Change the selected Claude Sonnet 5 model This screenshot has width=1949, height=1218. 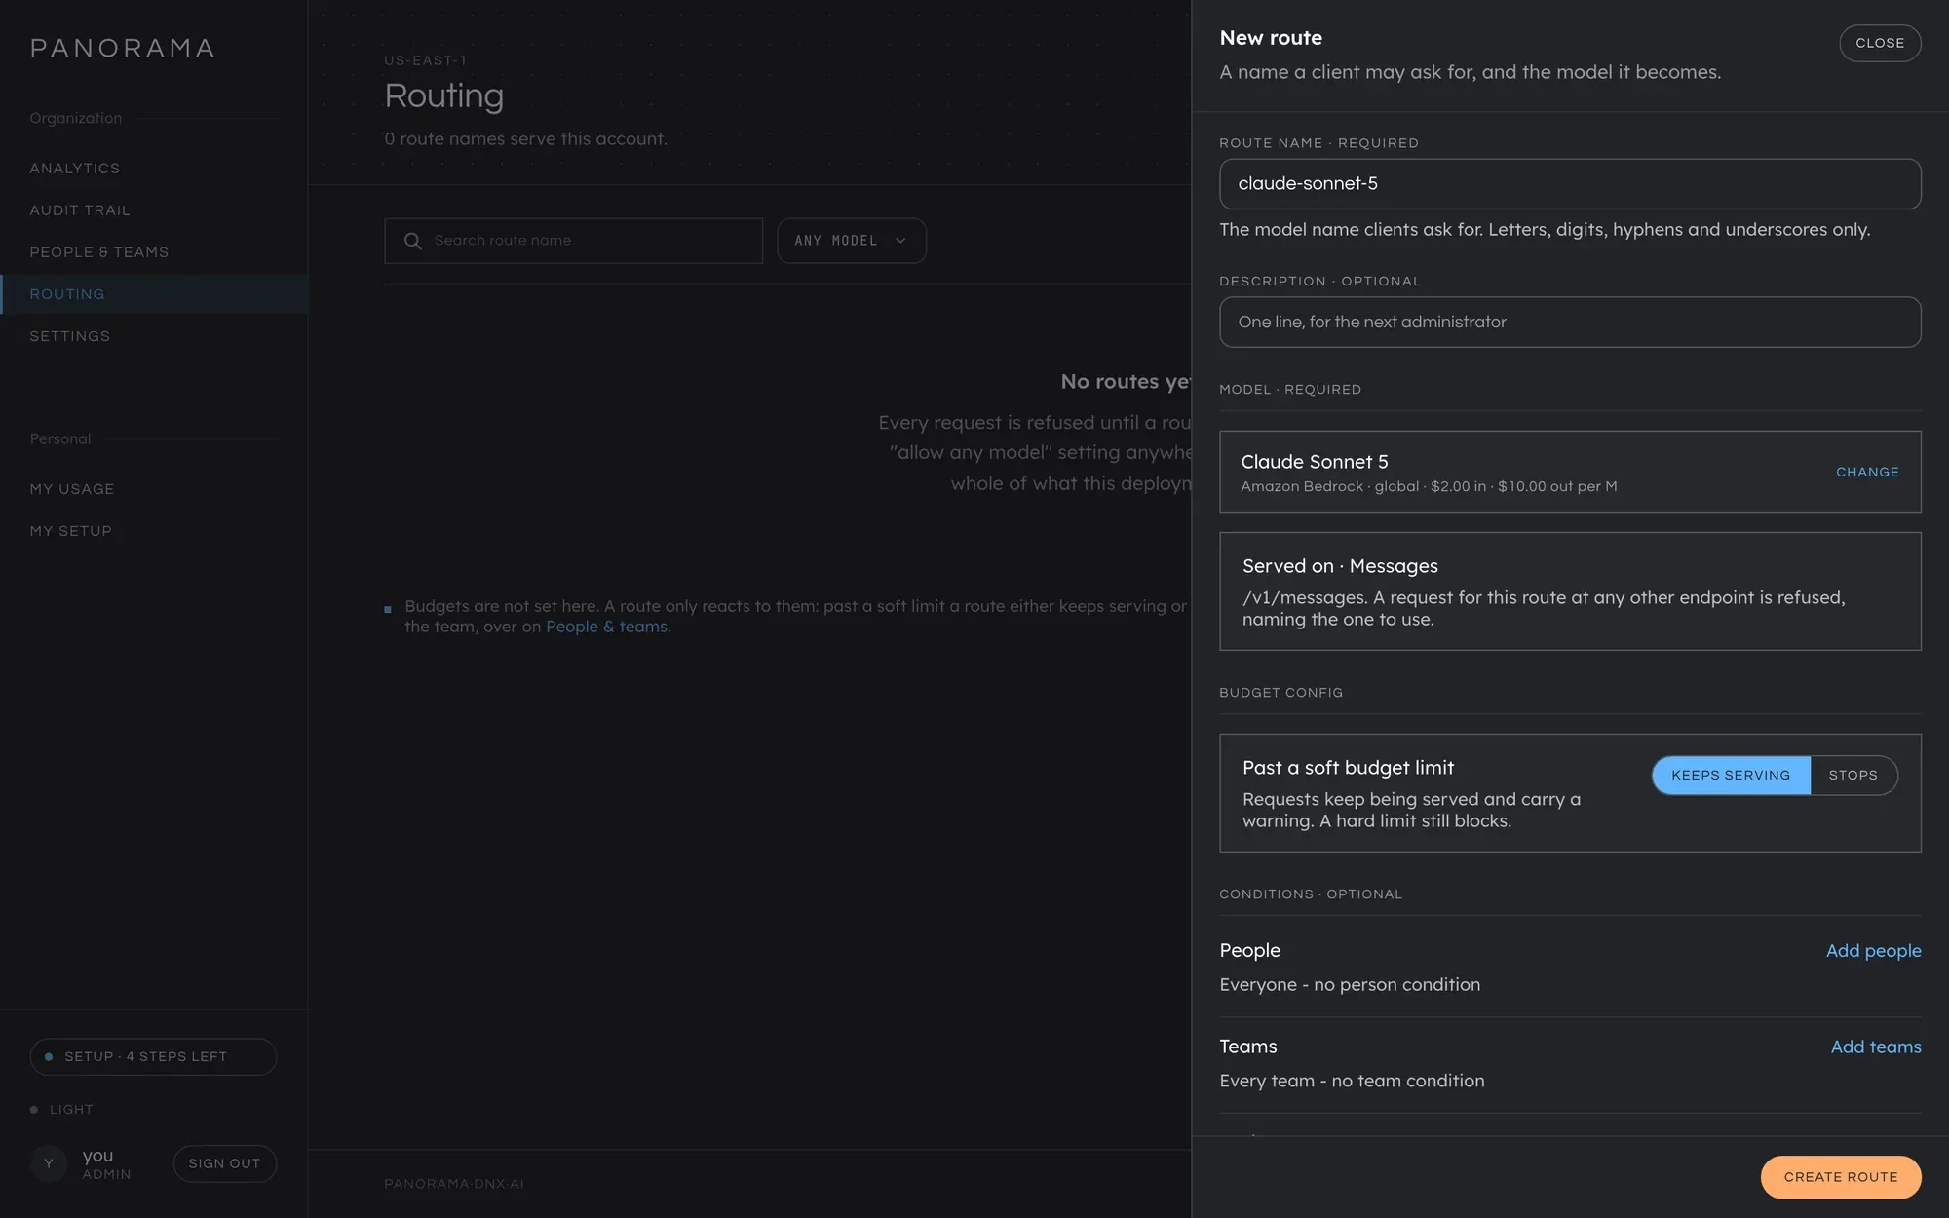click(1867, 472)
